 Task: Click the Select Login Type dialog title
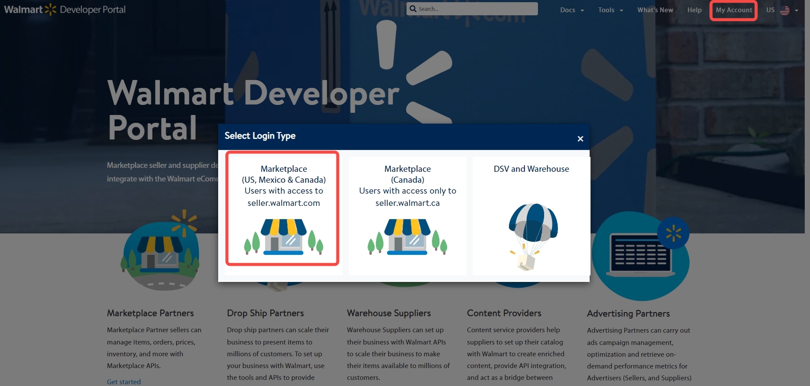click(x=260, y=136)
